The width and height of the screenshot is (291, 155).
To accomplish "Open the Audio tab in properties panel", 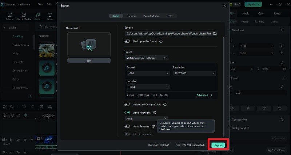I will [x=246, y=13].
